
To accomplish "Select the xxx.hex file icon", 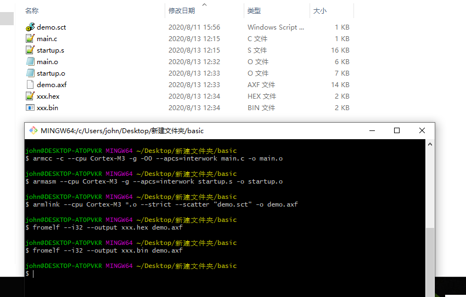I will point(30,96).
